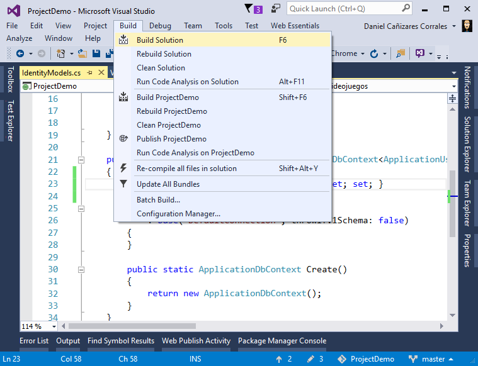The width and height of the screenshot is (478, 366).
Task: Click the split editor icon above the scrollbar
Action: click(x=452, y=98)
